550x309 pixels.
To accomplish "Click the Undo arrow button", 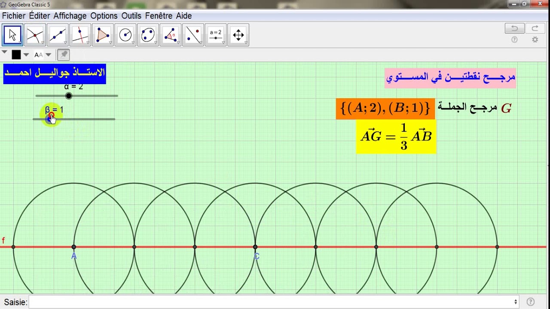I will [x=514, y=28].
